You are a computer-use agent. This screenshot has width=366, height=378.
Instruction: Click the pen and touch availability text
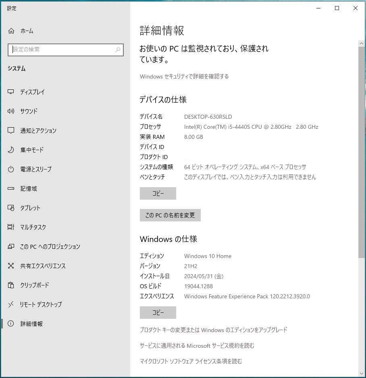(x=250, y=177)
